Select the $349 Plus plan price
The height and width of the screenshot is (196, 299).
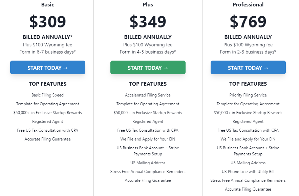[x=148, y=22]
